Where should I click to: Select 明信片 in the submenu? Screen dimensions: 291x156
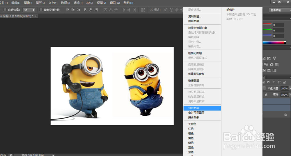tap(230, 10)
